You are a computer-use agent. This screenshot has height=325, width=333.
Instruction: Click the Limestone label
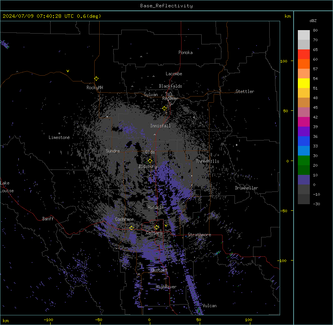click(59, 137)
